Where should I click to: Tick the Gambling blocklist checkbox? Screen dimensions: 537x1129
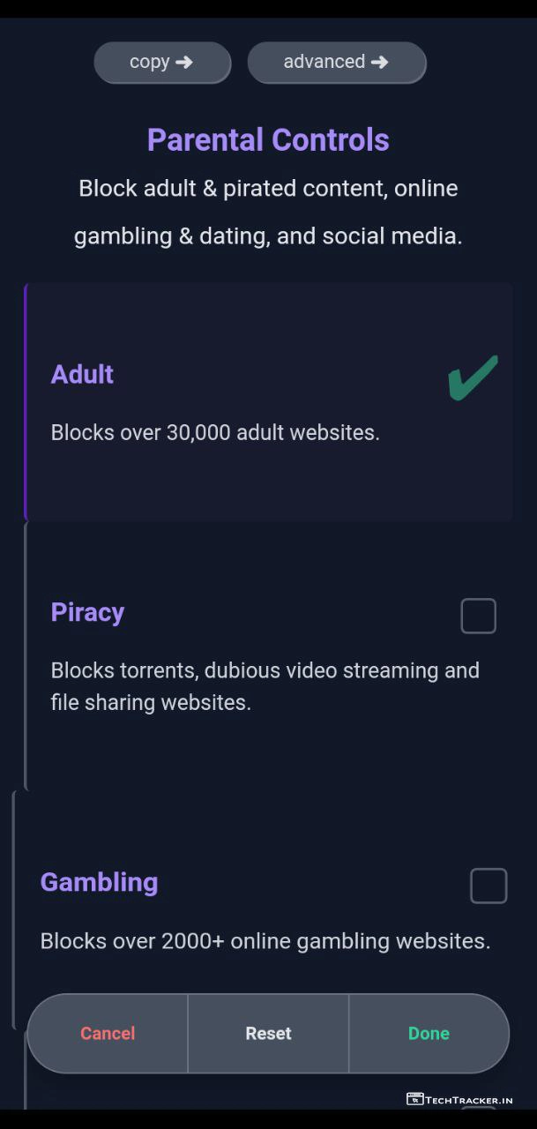click(x=489, y=886)
